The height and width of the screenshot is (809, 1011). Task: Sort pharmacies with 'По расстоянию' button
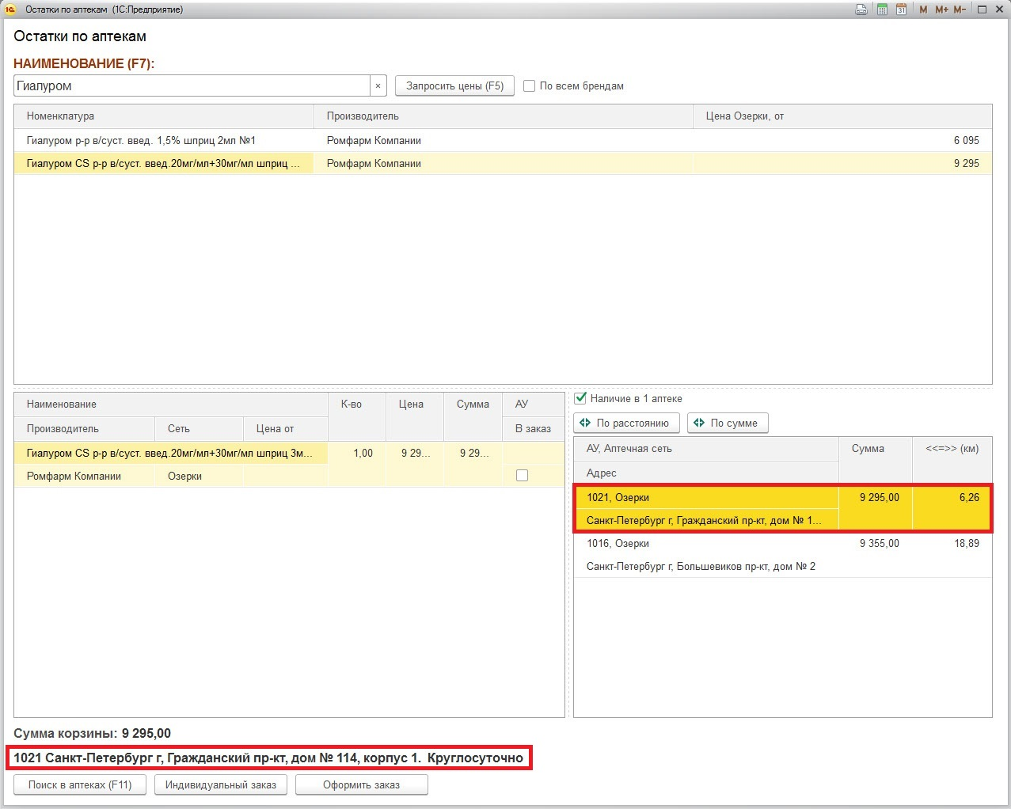[626, 423]
